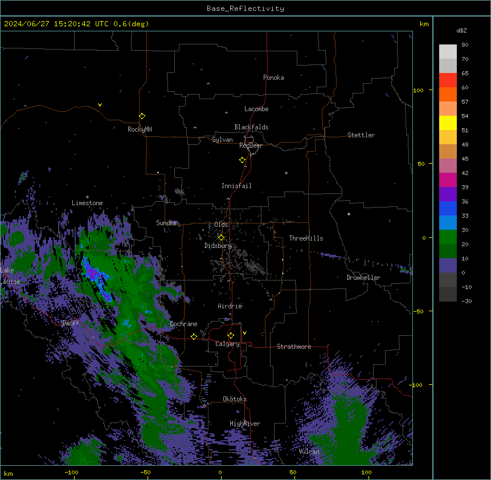Click the Banff label
Screen dimensions: 491x480
click(71, 323)
